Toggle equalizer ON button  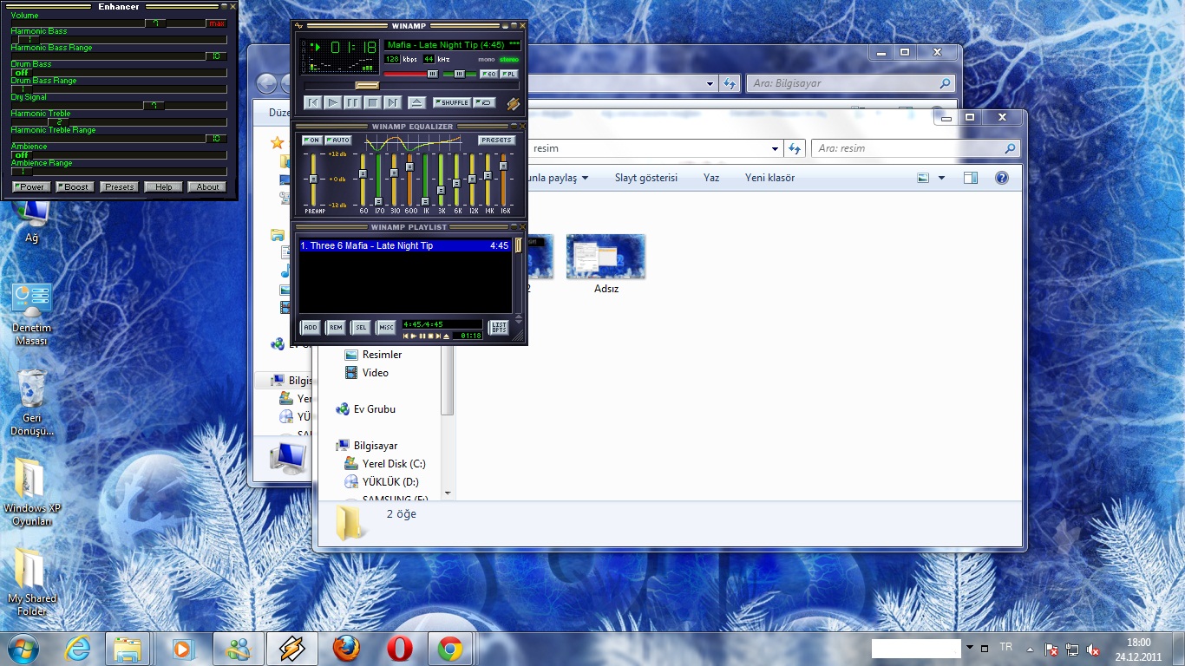(312, 140)
